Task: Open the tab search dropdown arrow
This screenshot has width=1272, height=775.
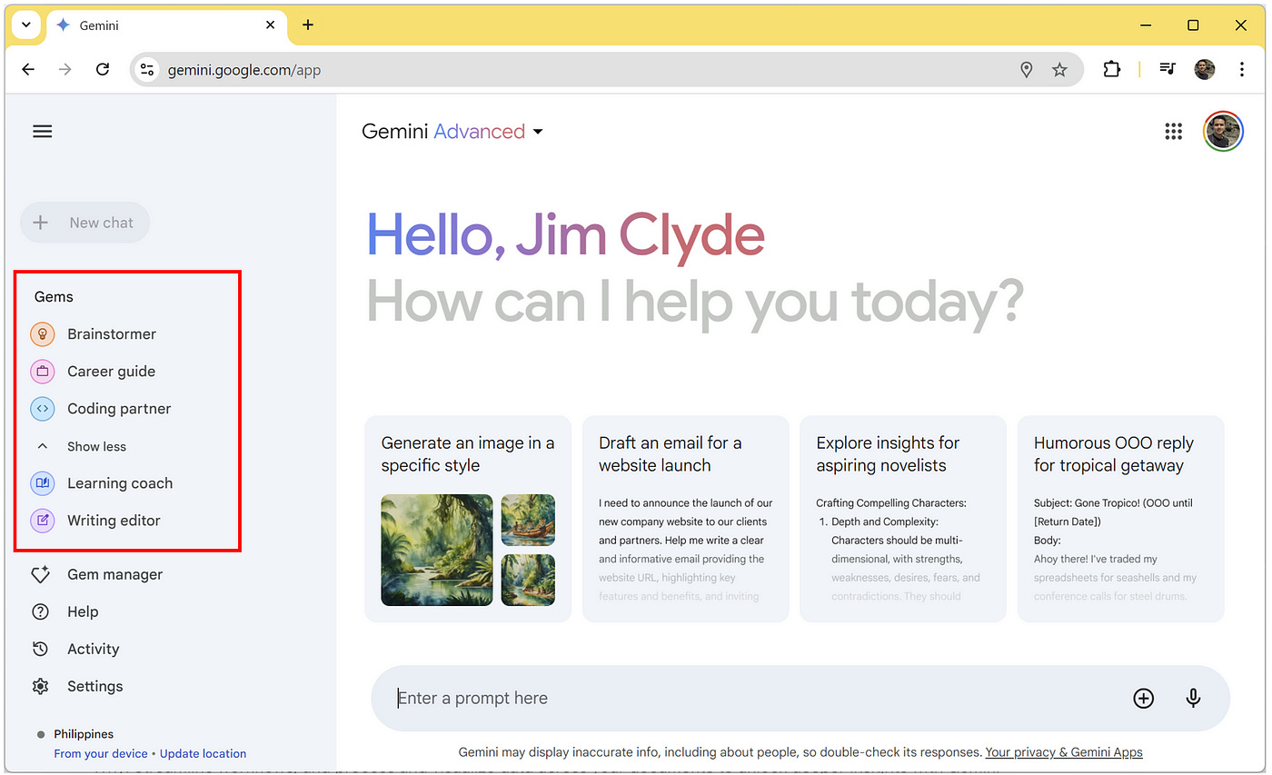Action: (26, 25)
